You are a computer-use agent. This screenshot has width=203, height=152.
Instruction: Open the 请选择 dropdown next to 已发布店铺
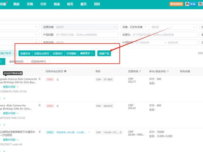pyautogui.click(x=173, y=27)
